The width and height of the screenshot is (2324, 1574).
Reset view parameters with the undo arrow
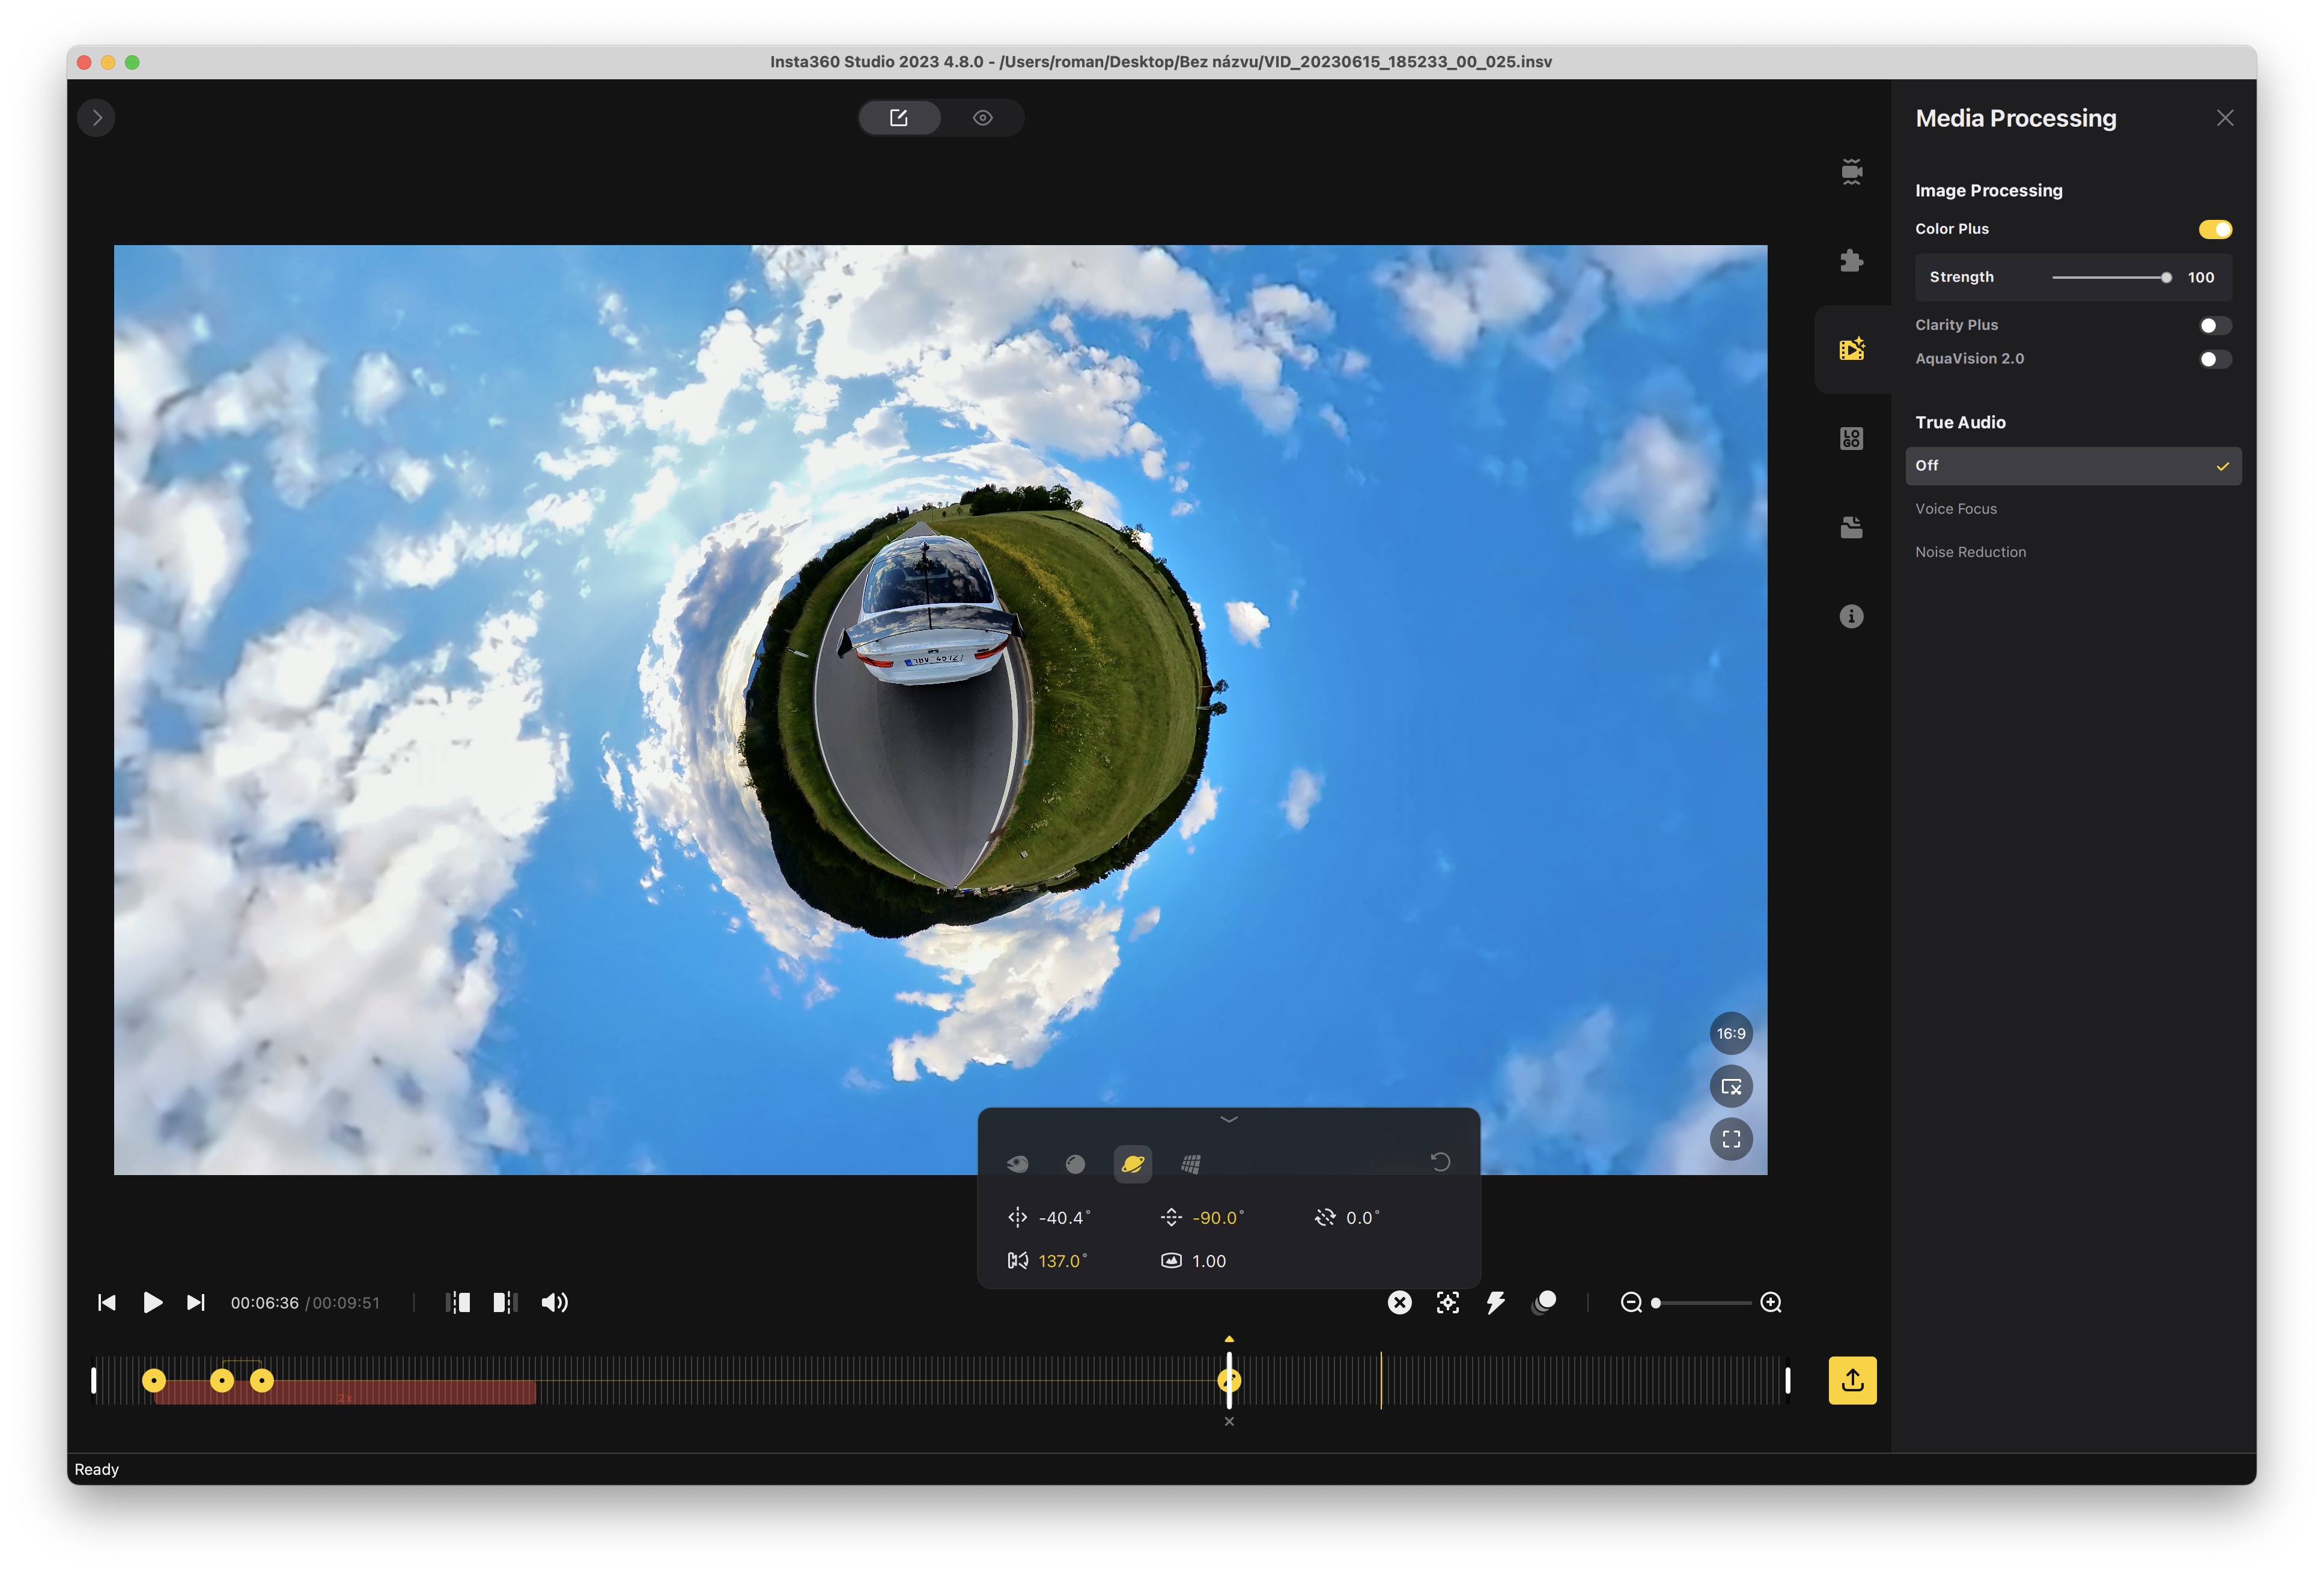click(x=1440, y=1162)
